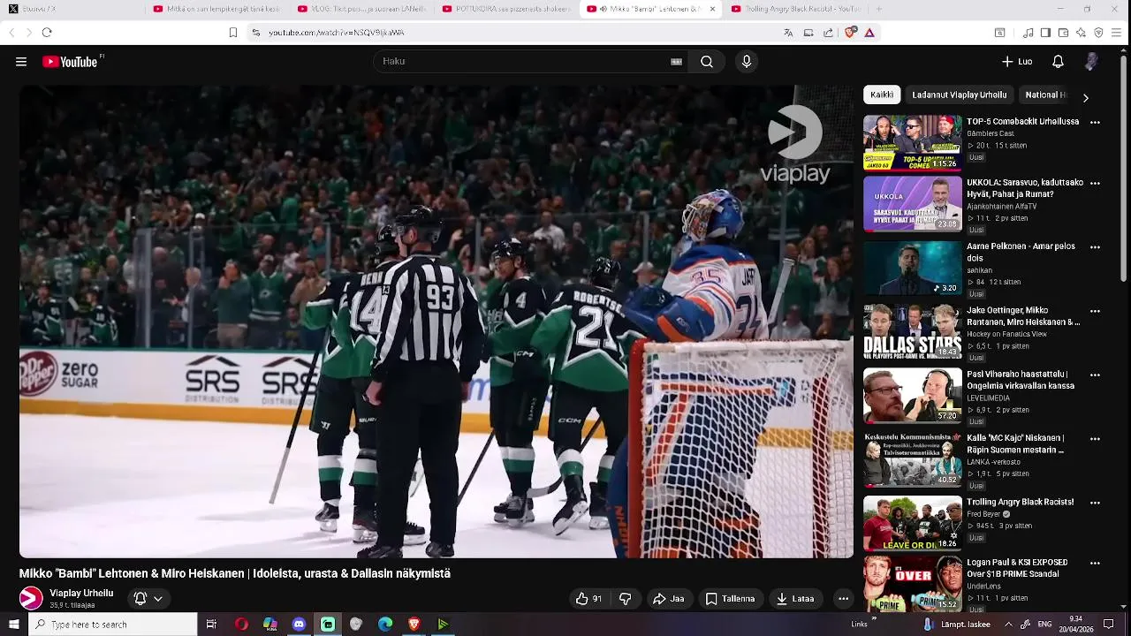1131x636 pixels.
Task: Open Aarne Pelkonen - Amar pelos dois thumbnail
Action: click(x=912, y=269)
